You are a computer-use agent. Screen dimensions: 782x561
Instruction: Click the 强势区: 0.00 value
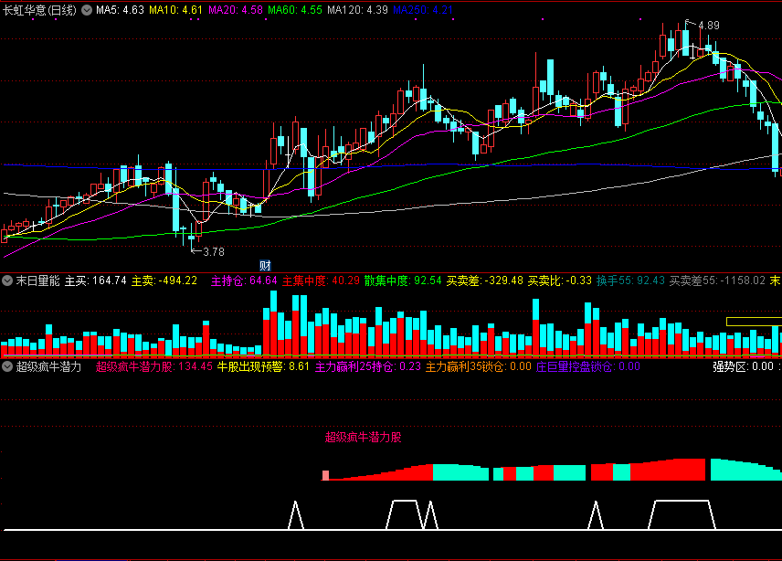(x=743, y=367)
